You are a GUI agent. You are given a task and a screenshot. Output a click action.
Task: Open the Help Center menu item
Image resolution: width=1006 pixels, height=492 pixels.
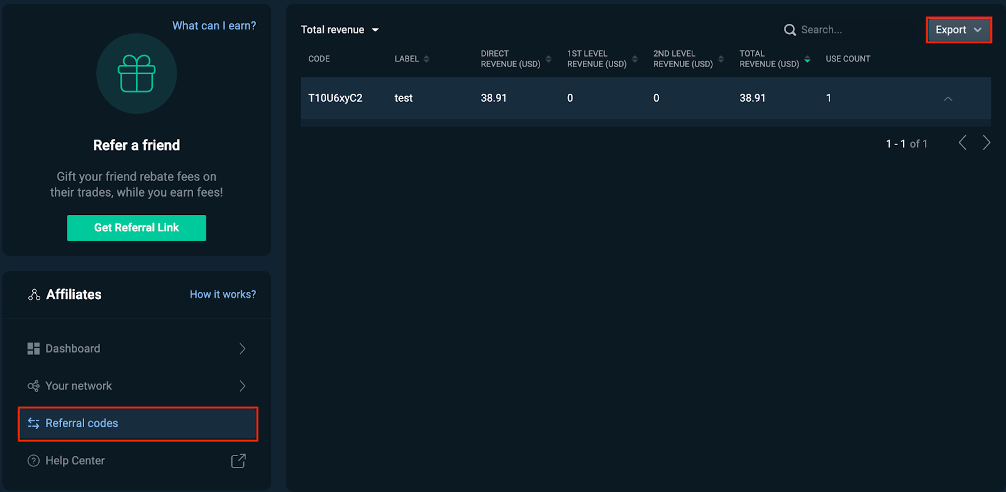tap(138, 461)
